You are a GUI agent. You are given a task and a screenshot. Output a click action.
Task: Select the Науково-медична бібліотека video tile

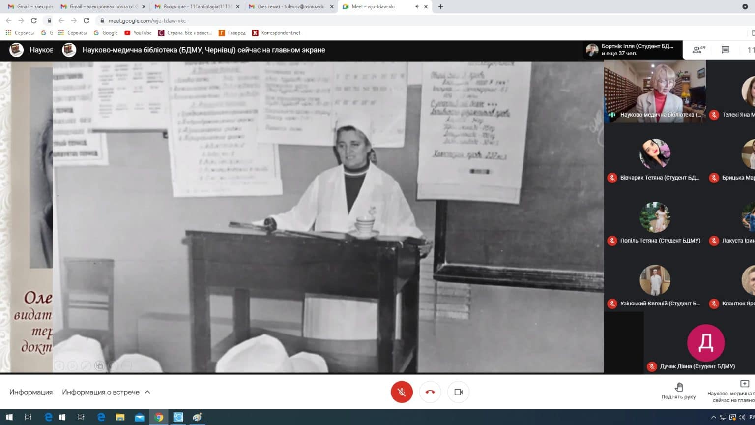point(655,91)
